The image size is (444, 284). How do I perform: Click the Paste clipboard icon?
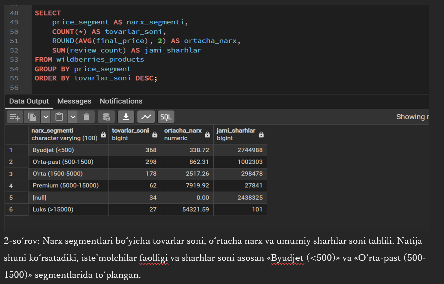click(x=59, y=117)
